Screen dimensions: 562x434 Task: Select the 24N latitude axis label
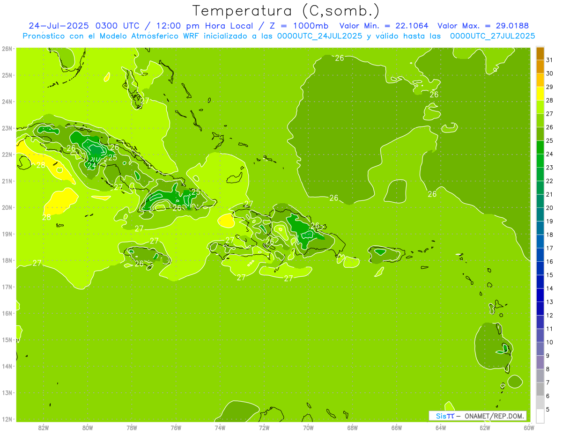point(7,102)
